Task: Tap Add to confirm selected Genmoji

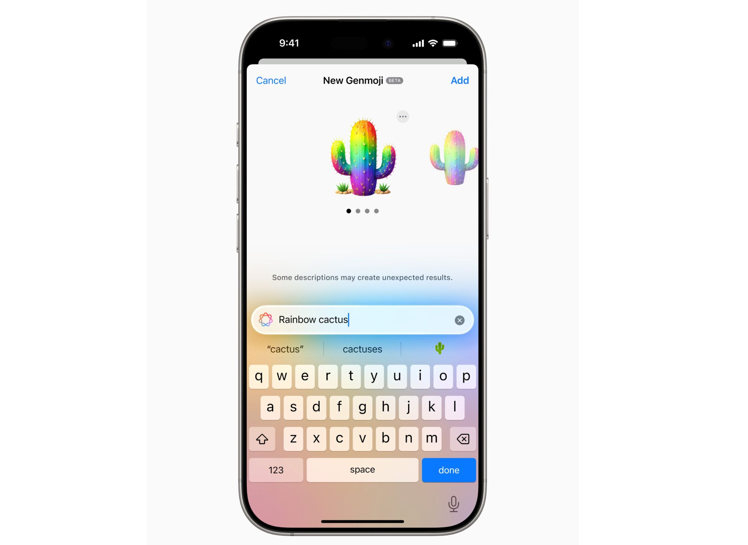Action: click(459, 80)
